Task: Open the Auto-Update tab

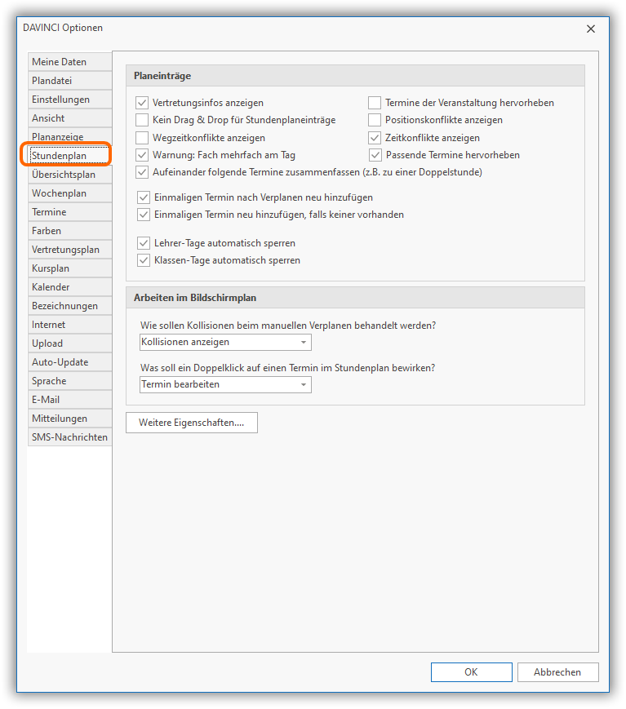Action: click(x=69, y=362)
